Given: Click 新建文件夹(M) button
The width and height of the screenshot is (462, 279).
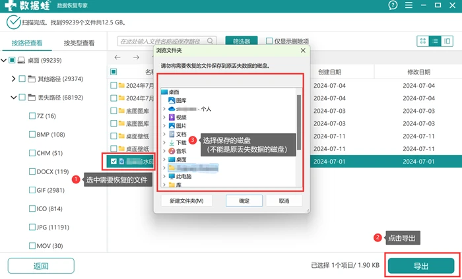Looking at the screenshot, I should (187, 201).
